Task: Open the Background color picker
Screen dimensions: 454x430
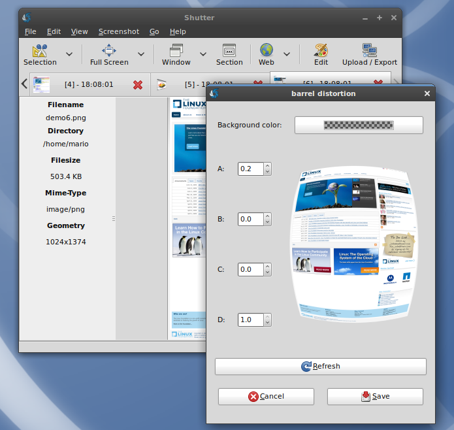Action: 359,125
